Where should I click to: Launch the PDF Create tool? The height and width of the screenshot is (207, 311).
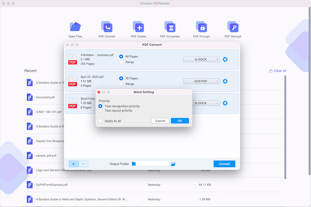(138, 27)
